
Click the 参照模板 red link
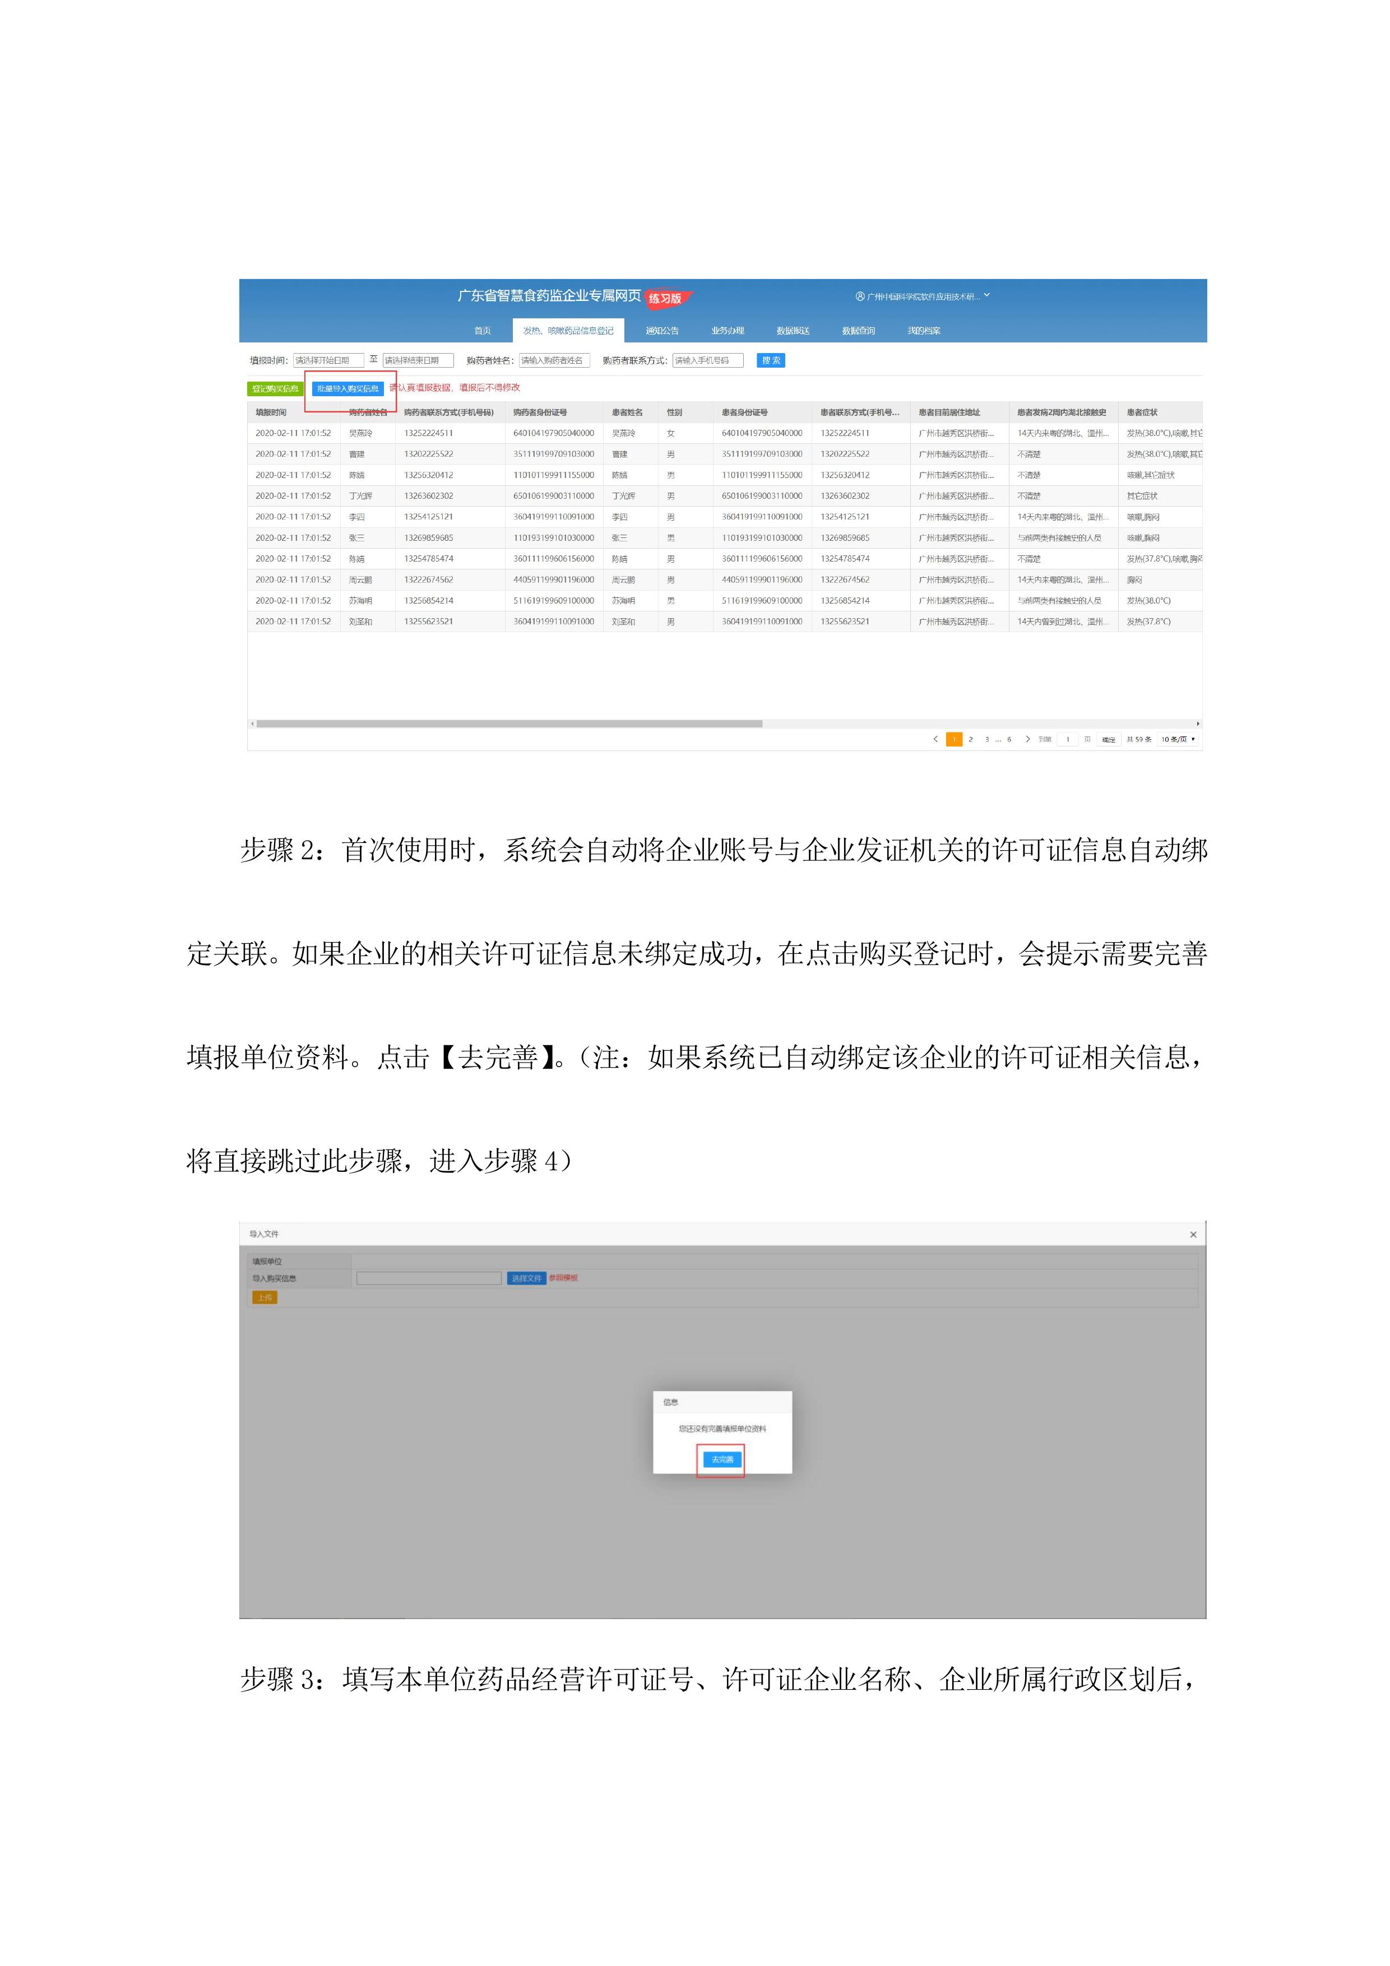click(563, 1278)
